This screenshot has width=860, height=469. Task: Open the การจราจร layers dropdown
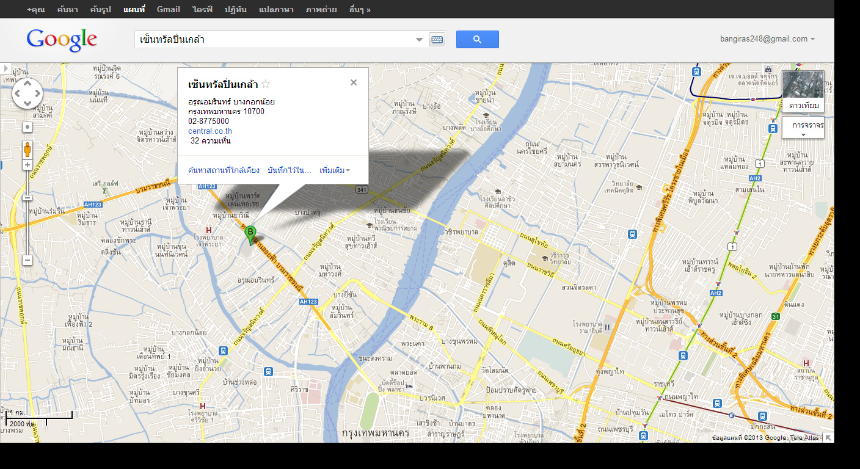click(x=803, y=128)
